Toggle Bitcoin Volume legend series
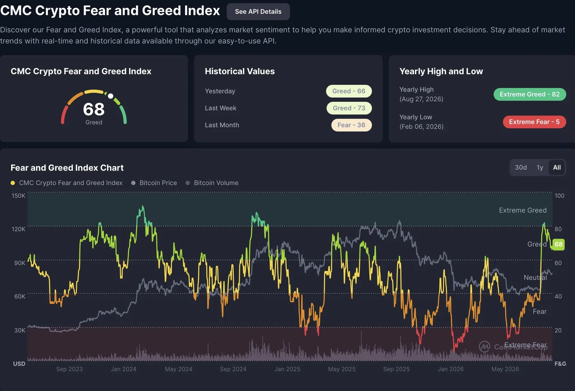The image size is (575, 391). pyautogui.click(x=212, y=183)
